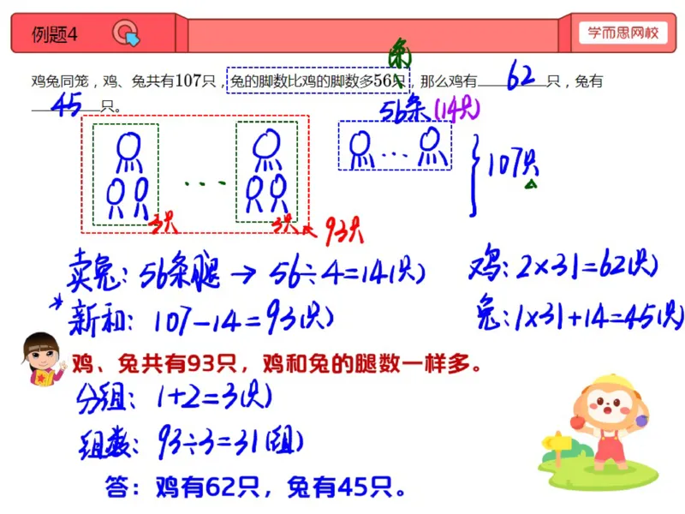Click the 学而思网校 logo button

(x=623, y=33)
